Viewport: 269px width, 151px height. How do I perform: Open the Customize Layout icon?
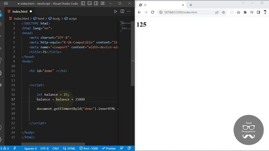tap(103, 3)
